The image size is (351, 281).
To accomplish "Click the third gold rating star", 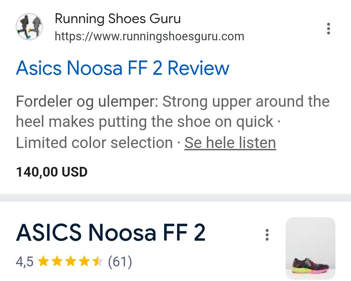I will [71, 262].
